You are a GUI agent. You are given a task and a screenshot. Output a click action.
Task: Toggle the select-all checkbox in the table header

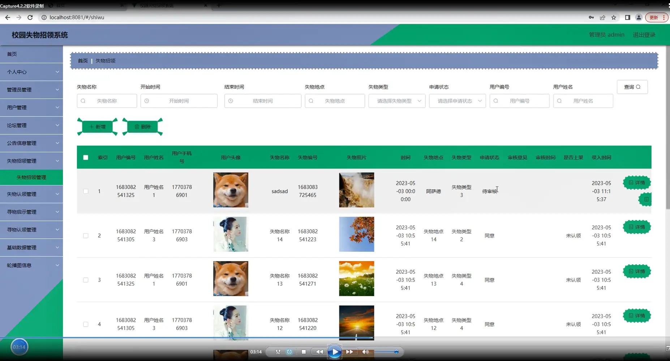tap(86, 158)
